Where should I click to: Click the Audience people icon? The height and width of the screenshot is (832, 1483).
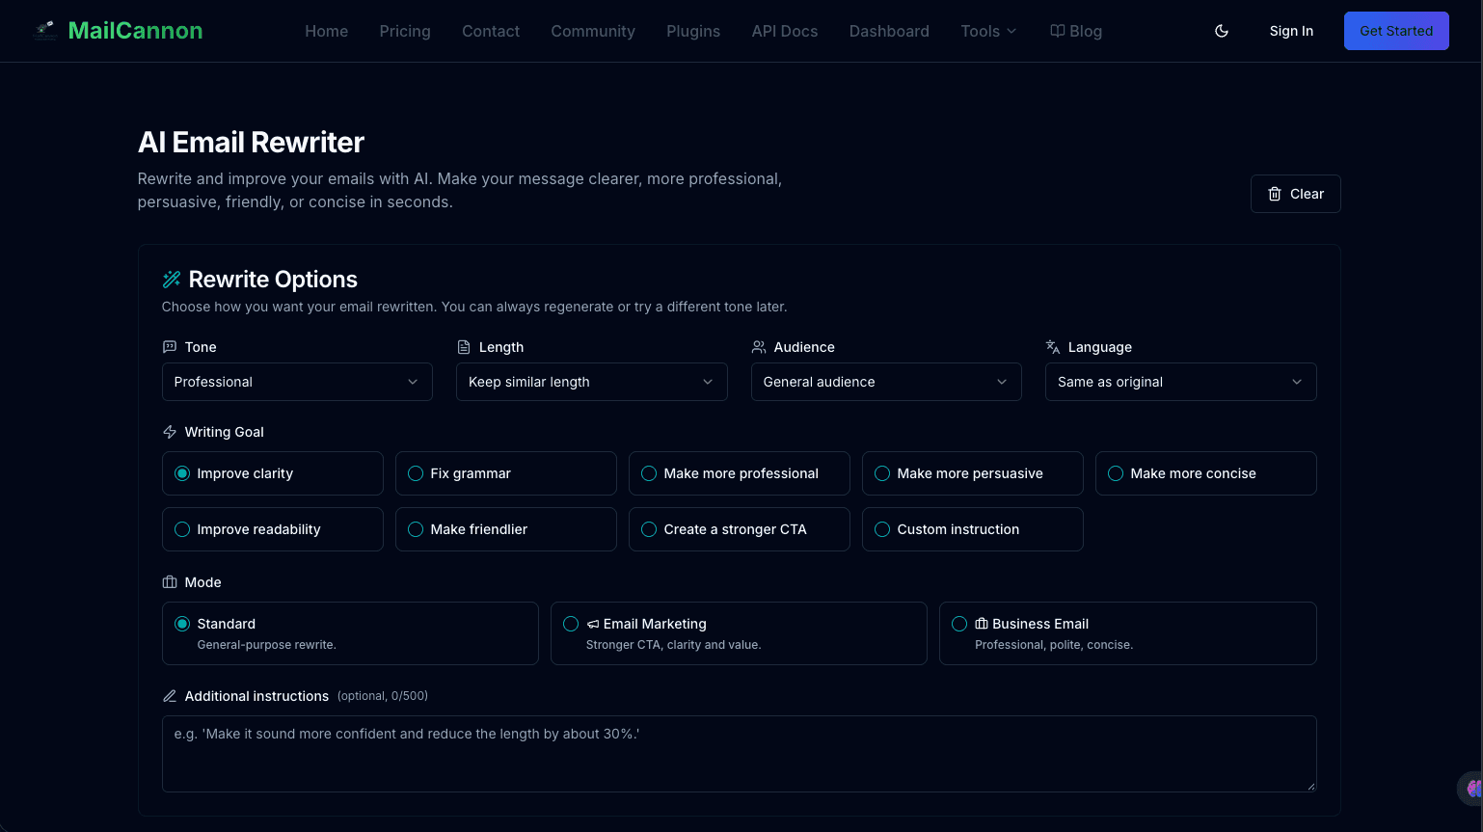[759, 347]
